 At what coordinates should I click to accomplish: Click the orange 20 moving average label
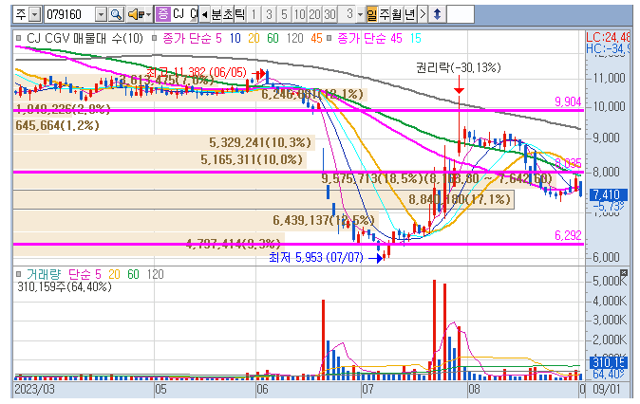[x=254, y=38]
